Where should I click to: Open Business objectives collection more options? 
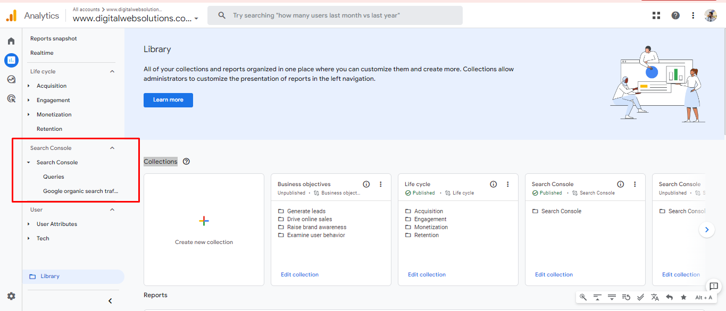pyautogui.click(x=381, y=184)
